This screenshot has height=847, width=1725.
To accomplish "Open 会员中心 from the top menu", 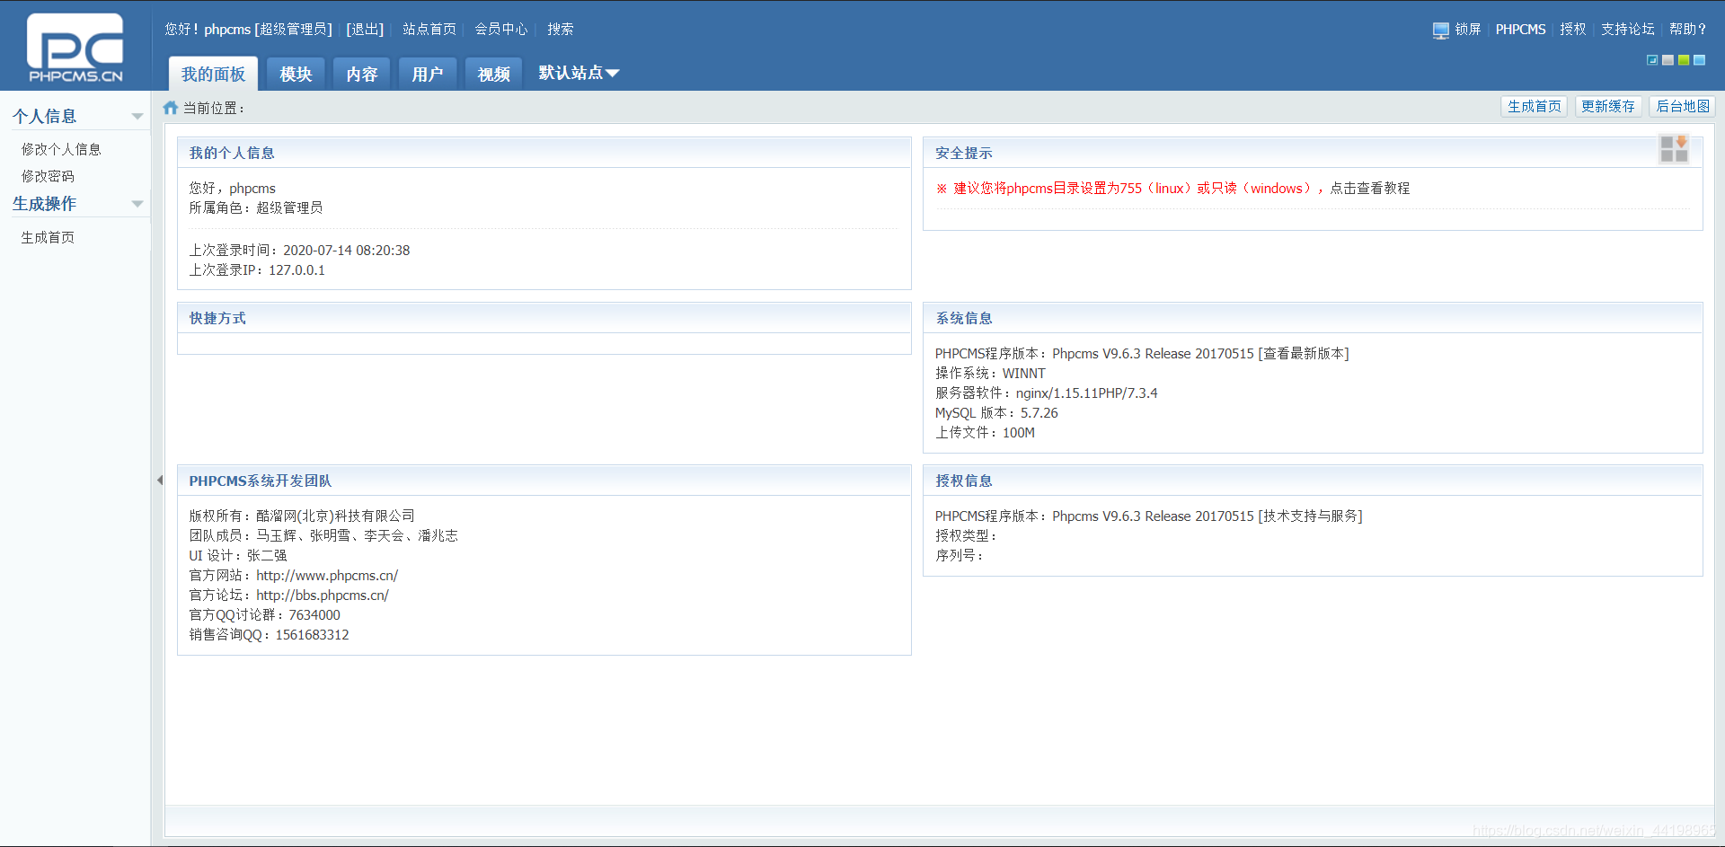I will pos(500,29).
